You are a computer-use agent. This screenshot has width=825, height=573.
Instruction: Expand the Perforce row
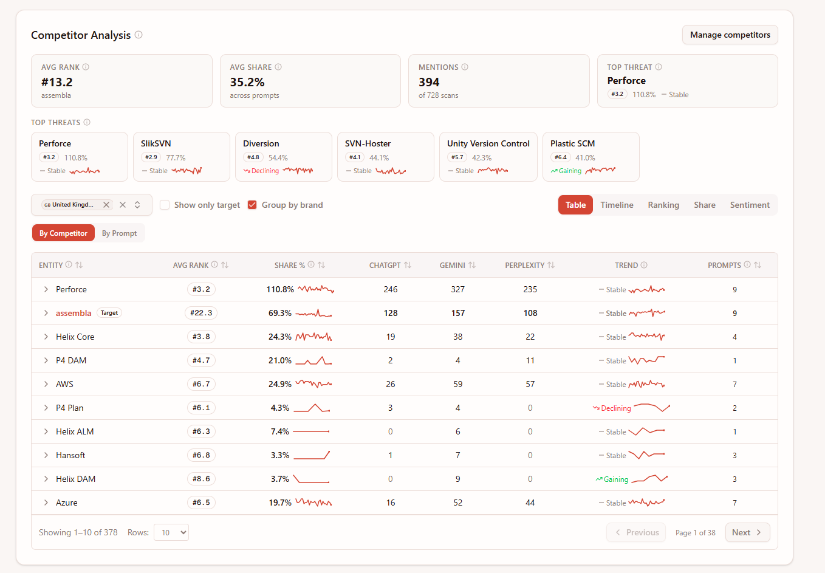pyautogui.click(x=46, y=289)
